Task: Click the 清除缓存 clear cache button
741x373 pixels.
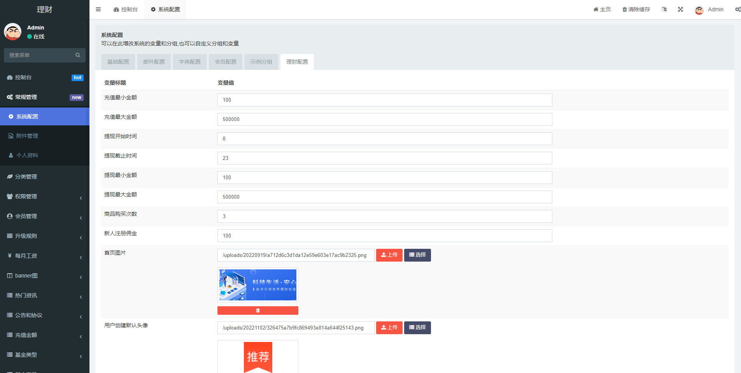Action: click(636, 9)
